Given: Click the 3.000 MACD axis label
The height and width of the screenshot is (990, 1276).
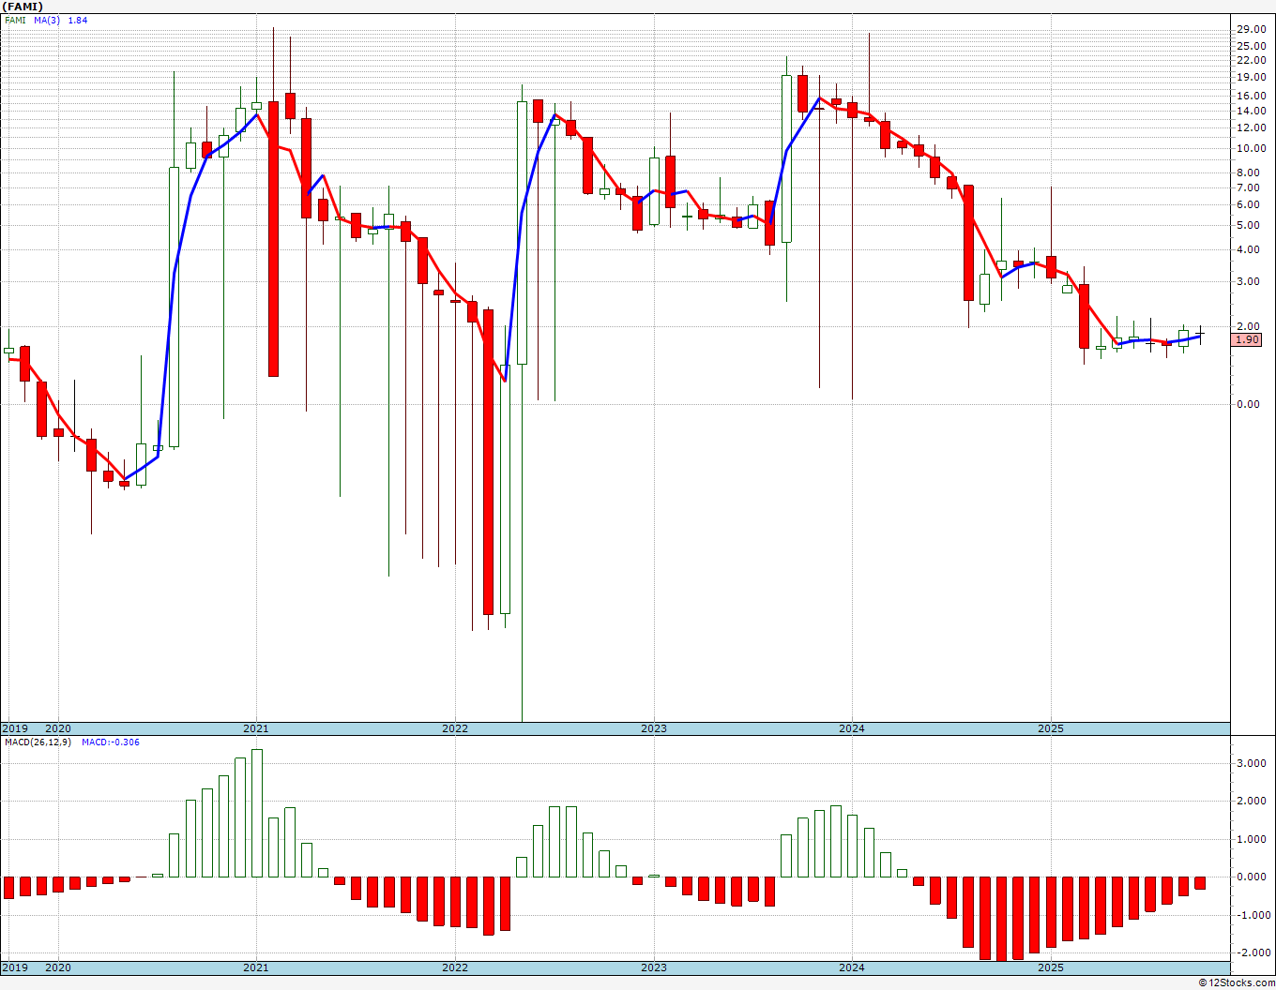Looking at the screenshot, I should pos(1253,764).
